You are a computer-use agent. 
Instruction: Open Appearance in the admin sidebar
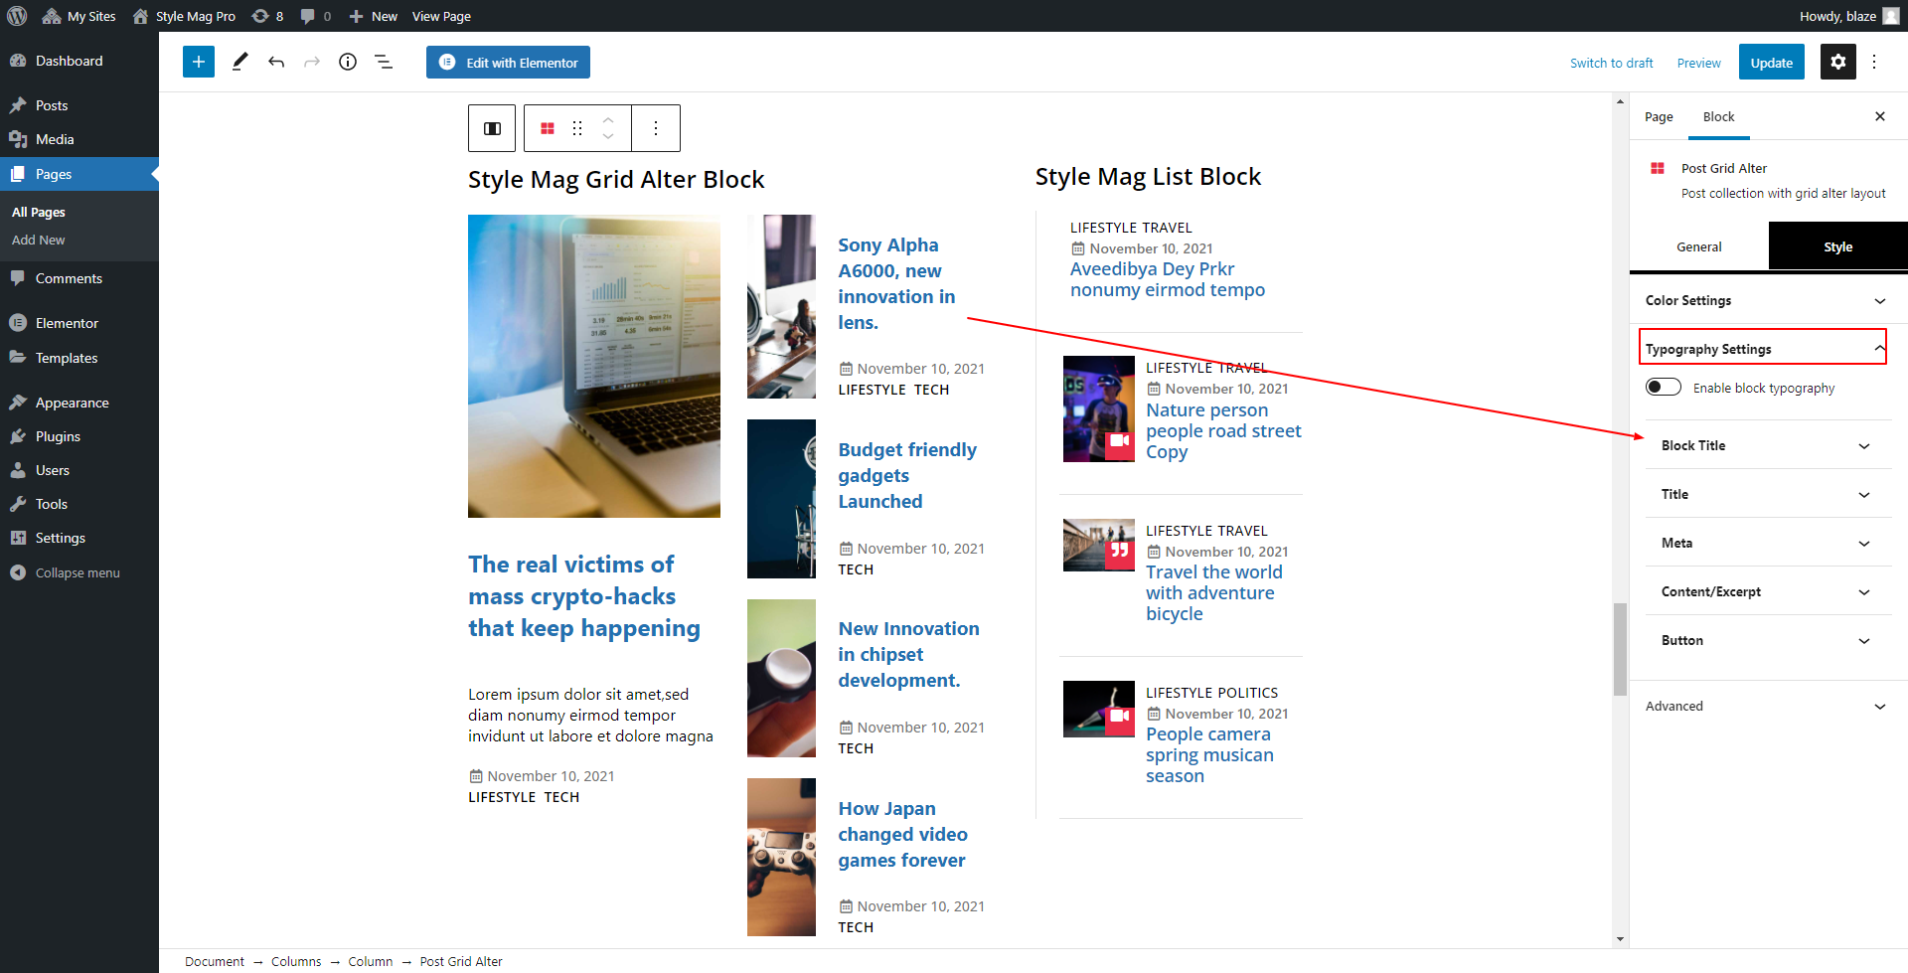click(72, 403)
